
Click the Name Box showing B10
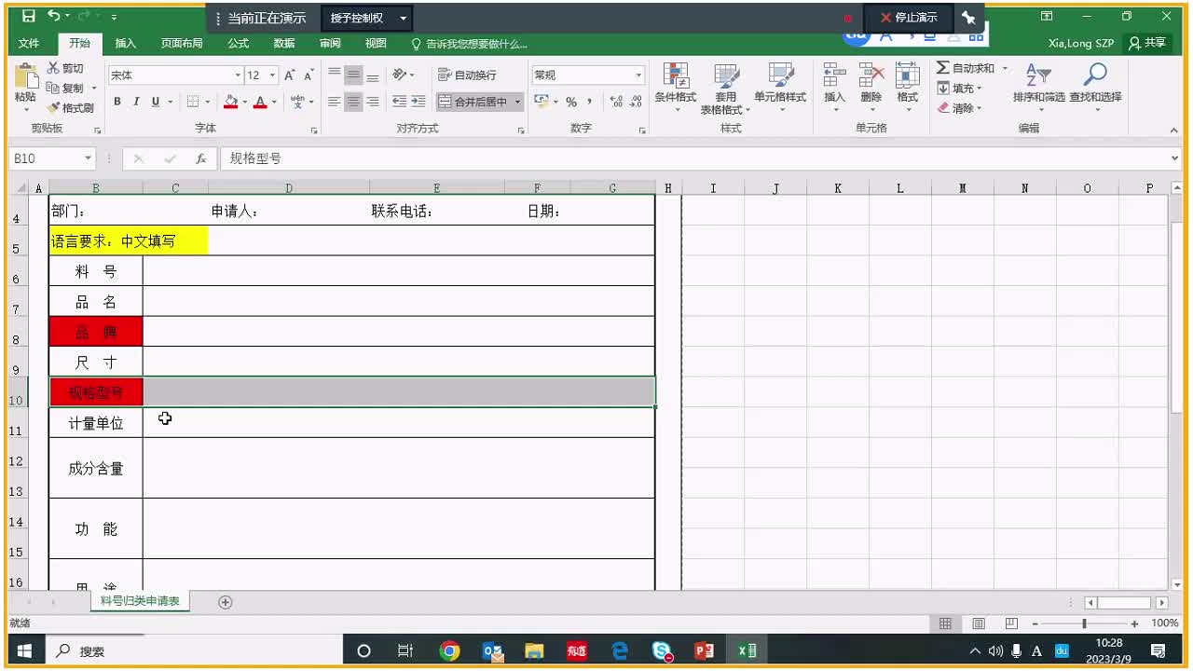coord(52,158)
